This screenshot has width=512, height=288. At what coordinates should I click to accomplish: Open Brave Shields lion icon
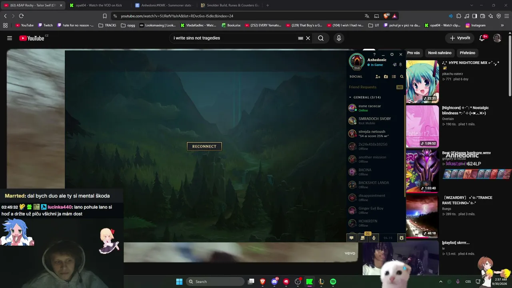pos(386,16)
